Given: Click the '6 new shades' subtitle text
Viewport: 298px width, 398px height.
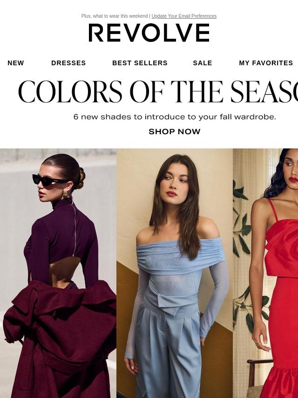Looking at the screenshot, I should tap(175, 117).
